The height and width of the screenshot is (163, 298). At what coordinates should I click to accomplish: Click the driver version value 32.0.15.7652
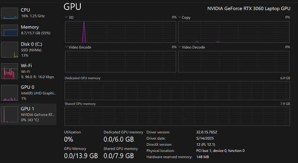206,132
